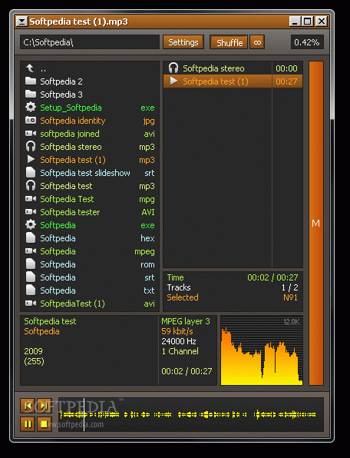The height and width of the screenshot is (458, 350).
Task: Click headphones icon in playlist Softpedia stereo row
Action: 173,68
